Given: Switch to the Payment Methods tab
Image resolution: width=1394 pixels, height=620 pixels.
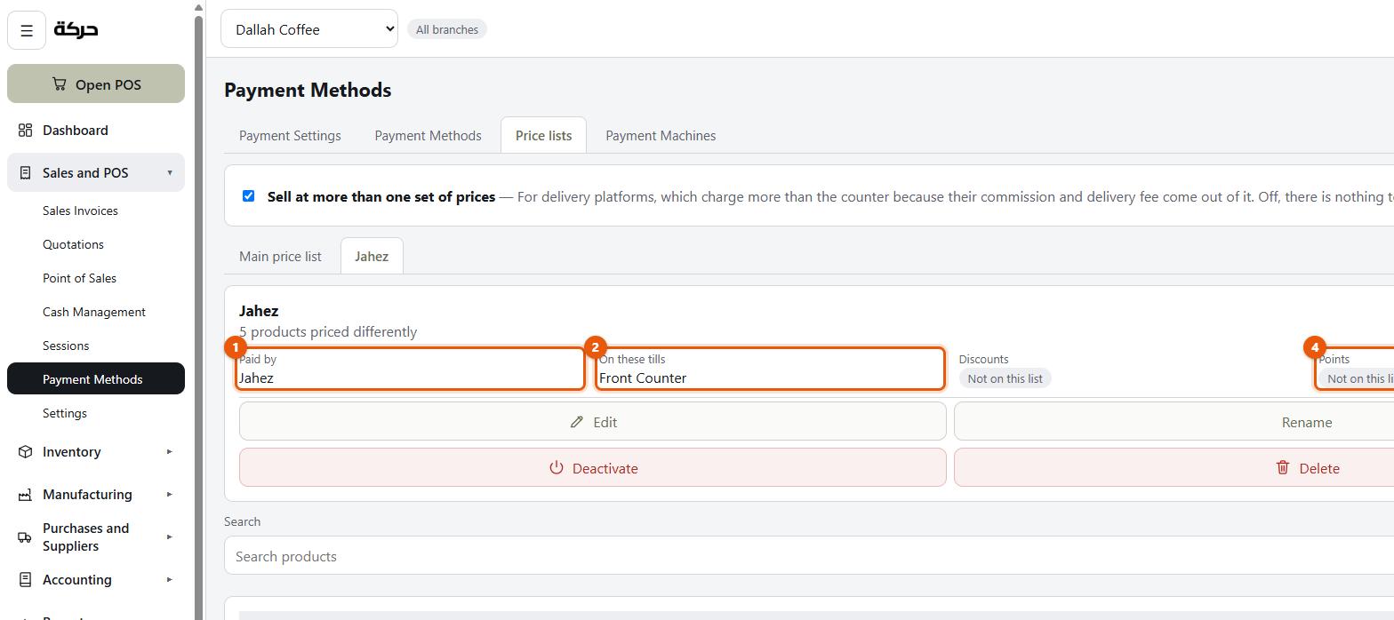Looking at the screenshot, I should 428,136.
